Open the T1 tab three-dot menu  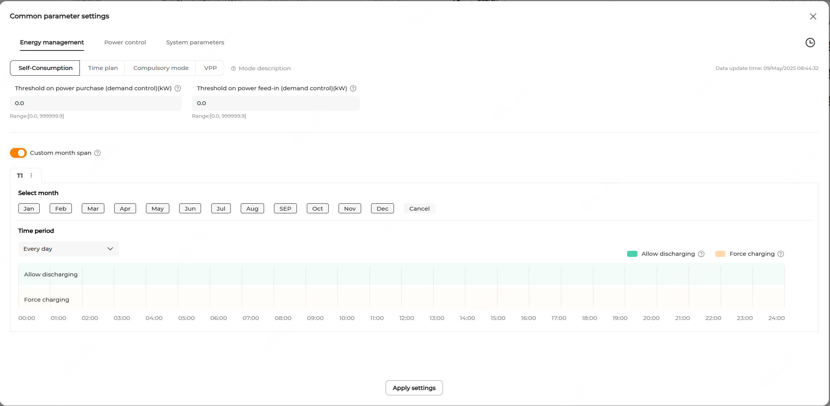coord(31,175)
